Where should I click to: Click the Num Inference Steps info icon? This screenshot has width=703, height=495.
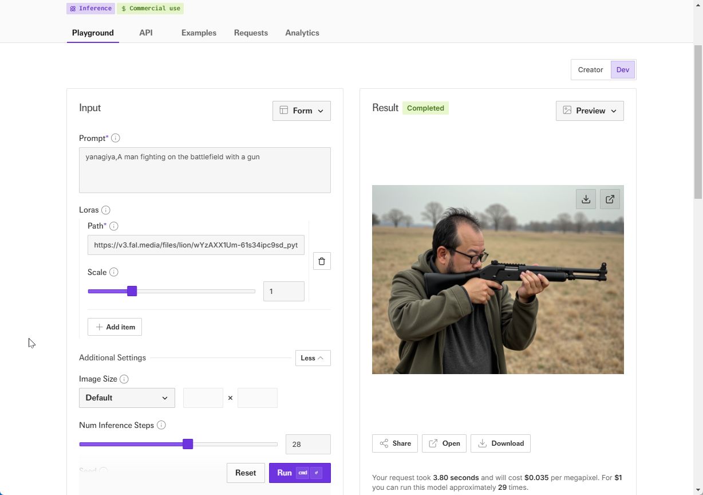(x=161, y=425)
